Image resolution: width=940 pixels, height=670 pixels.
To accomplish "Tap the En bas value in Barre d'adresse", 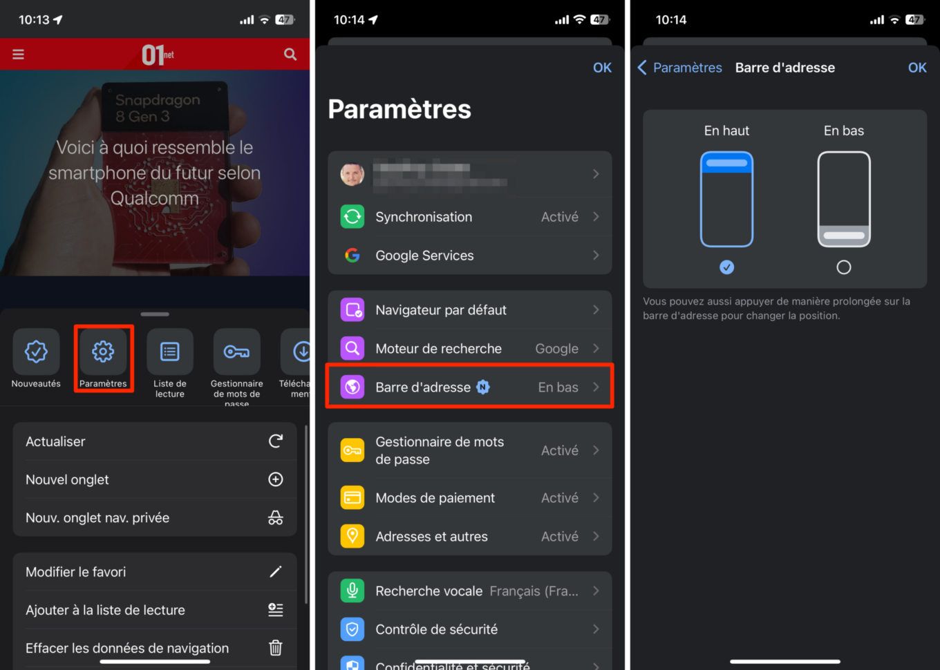I will (x=558, y=387).
